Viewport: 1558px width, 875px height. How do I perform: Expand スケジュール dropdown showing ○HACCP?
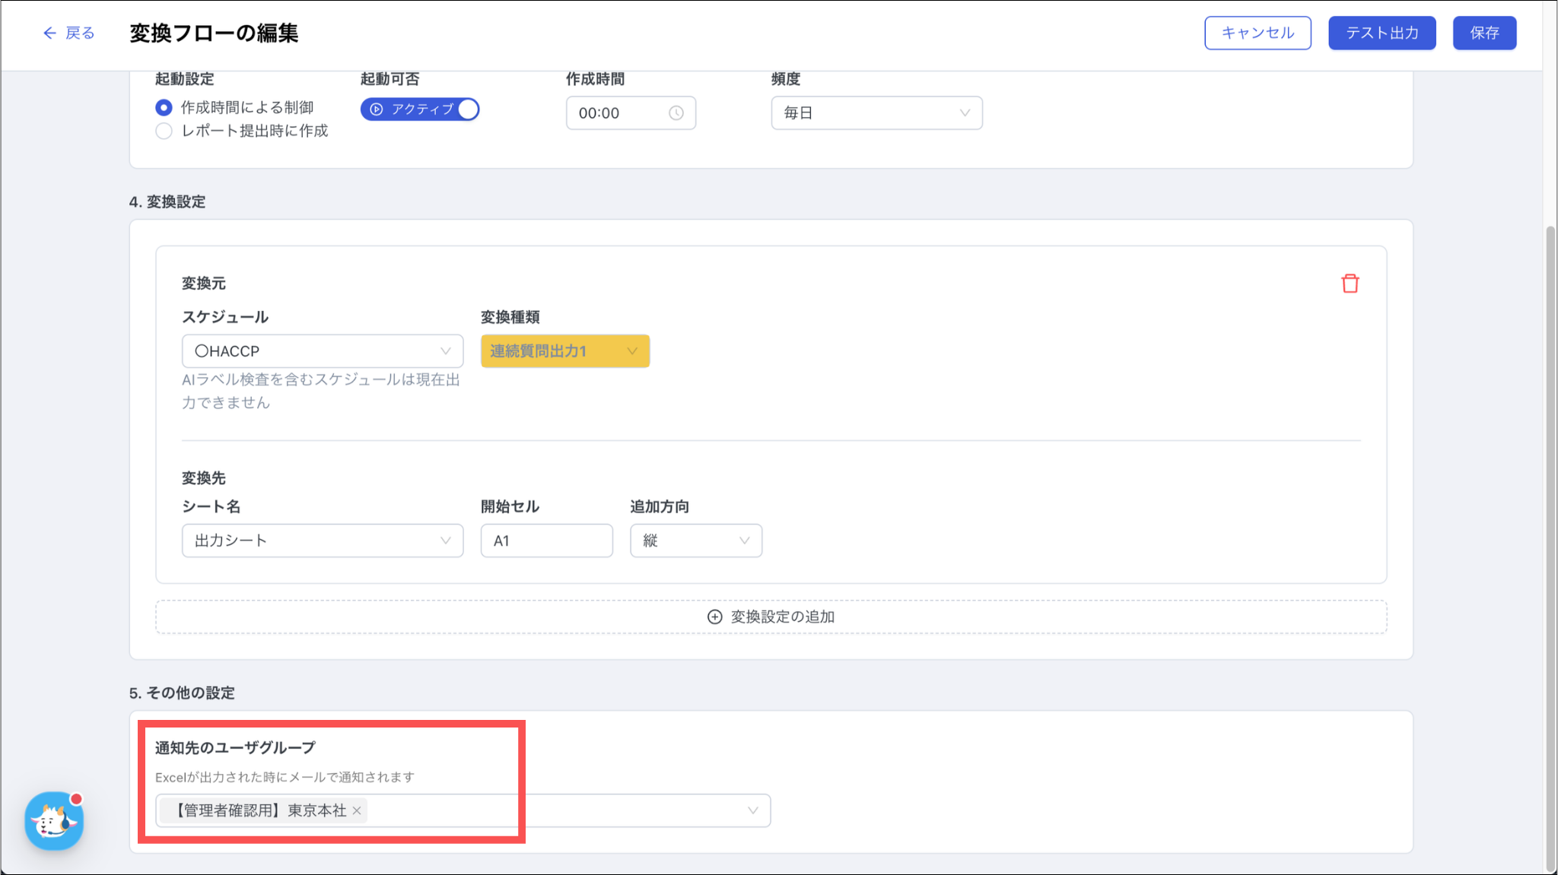(x=322, y=351)
